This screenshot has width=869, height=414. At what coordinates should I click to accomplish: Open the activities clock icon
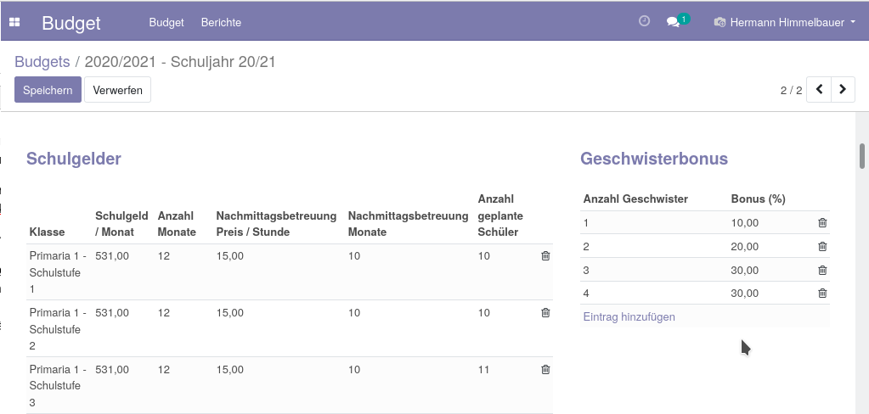[644, 21]
